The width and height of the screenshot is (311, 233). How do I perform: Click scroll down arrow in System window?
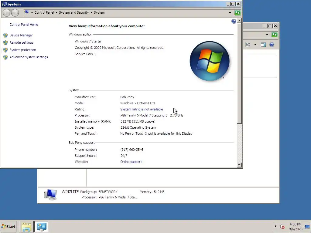[239, 165]
